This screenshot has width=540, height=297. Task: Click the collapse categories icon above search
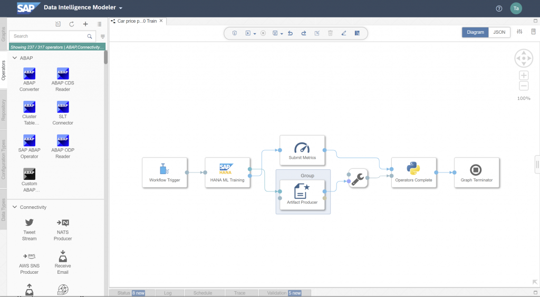[58, 24]
